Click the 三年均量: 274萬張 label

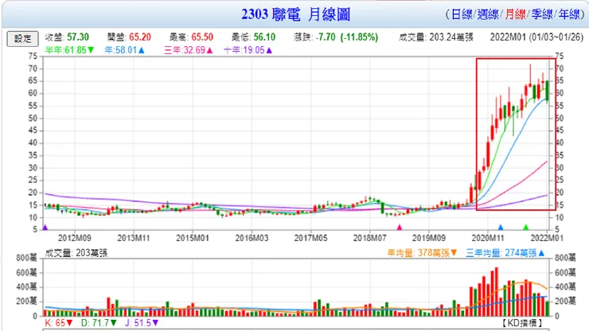(x=505, y=253)
